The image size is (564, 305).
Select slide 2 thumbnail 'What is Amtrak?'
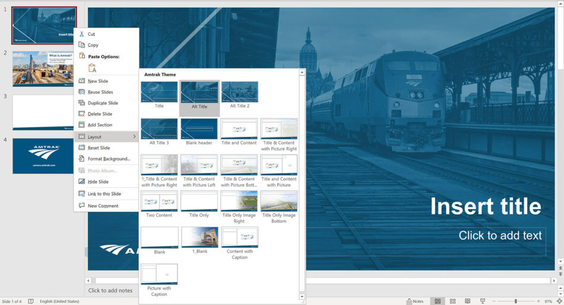click(43, 69)
